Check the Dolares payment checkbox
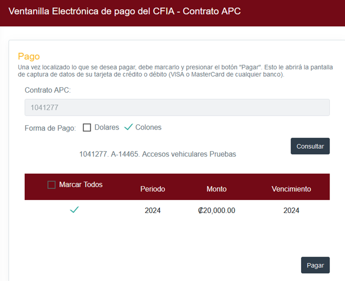Image resolution: width=345 pixels, height=281 pixels. pyautogui.click(x=87, y=127)
